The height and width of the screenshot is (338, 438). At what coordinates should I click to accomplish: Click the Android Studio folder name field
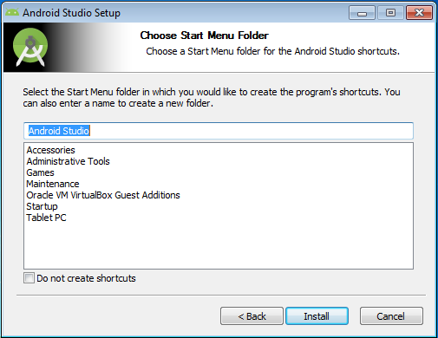point(219,131)
